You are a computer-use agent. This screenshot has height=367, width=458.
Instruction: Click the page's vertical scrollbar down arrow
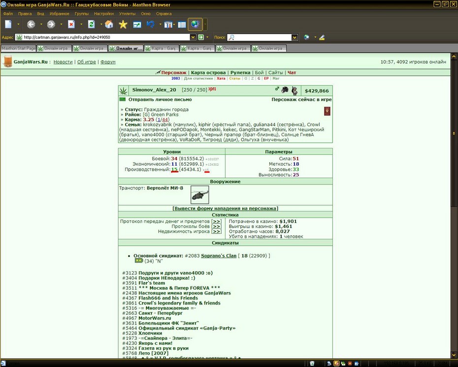(x=454, y=355)
